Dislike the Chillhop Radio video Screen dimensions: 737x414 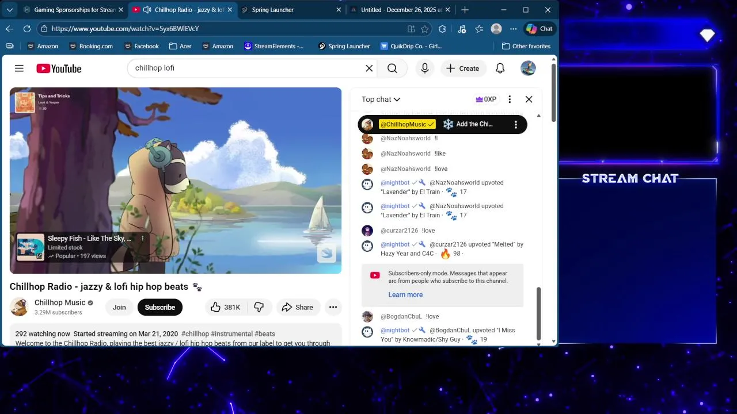[x=259, y=307]
